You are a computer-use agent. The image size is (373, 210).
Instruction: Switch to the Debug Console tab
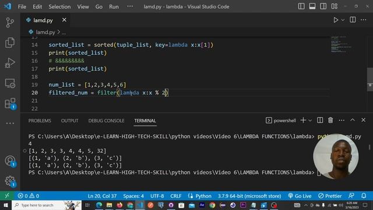106,121
